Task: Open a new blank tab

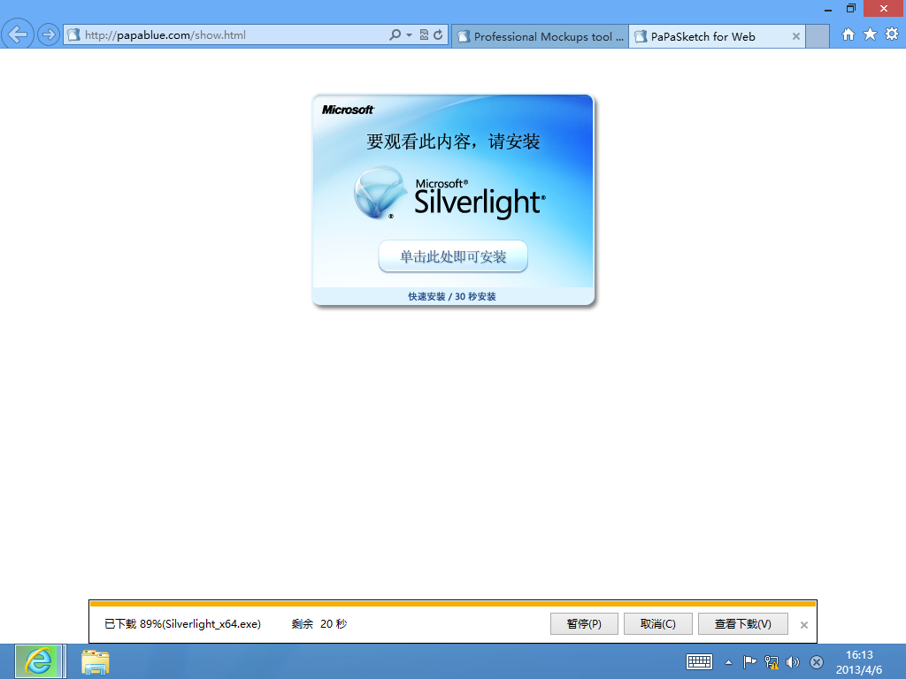Action: pyautogui.click(x=817, y=36)
